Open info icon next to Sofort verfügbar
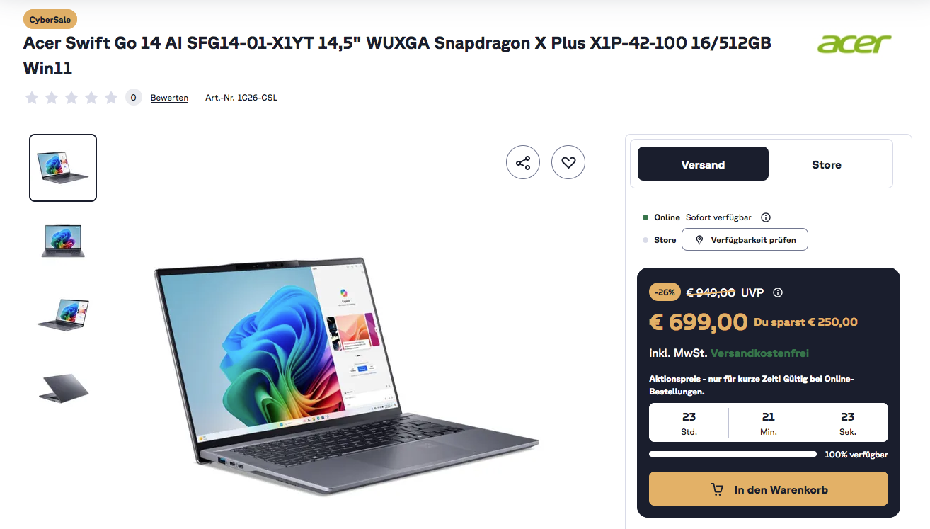The width and height of the screenshot is (930, 529). (x=766, y=217)
